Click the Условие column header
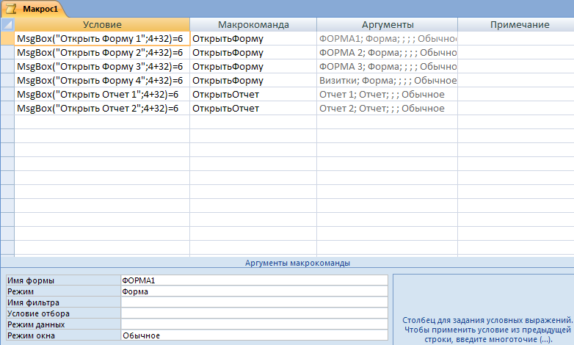 pos(102,24)
